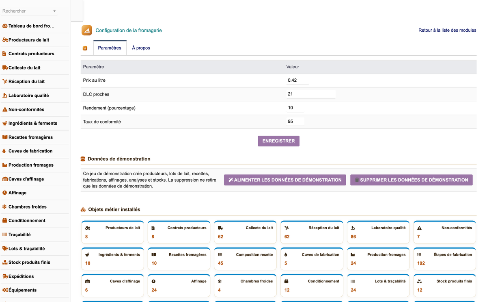
Task: Open the Lots & traçabilité card showing 24
Action: coord(378,285)
